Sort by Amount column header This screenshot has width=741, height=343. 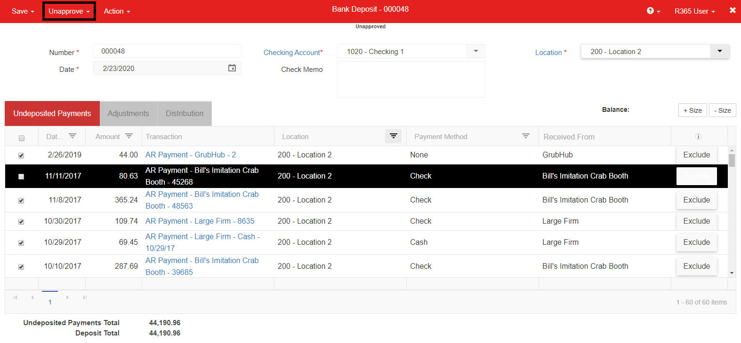pyautogui.click(x=107, y=137)
